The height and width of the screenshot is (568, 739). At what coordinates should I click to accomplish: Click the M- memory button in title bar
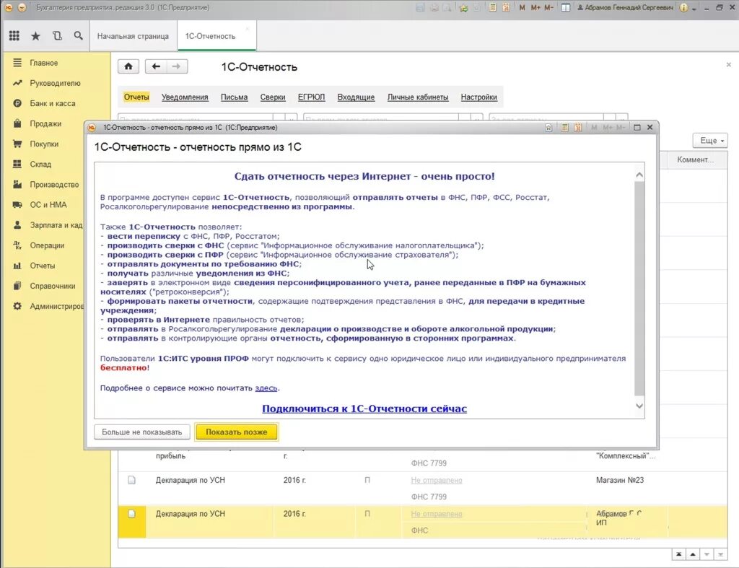pyautogui.click(x=548, y=7)
